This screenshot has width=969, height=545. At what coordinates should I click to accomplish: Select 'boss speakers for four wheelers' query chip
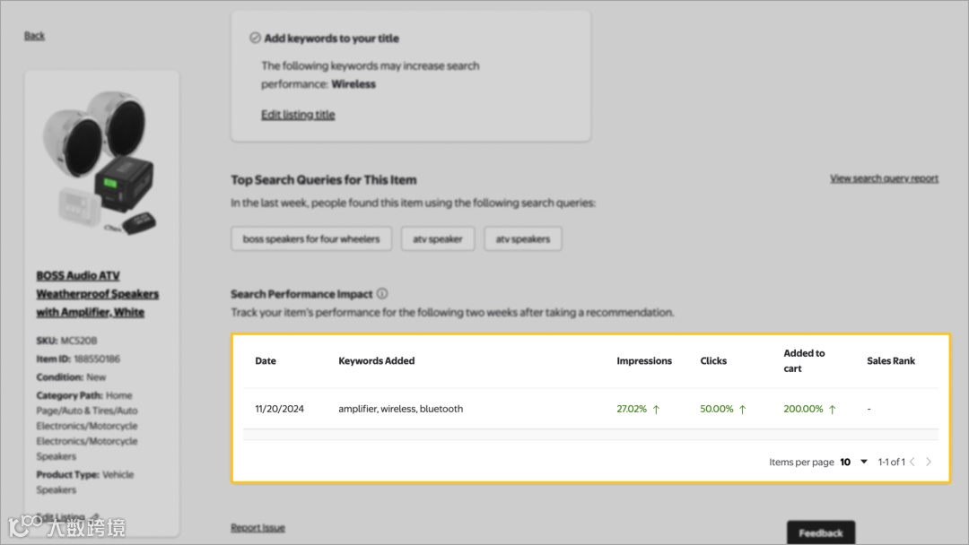coord(311,239)
